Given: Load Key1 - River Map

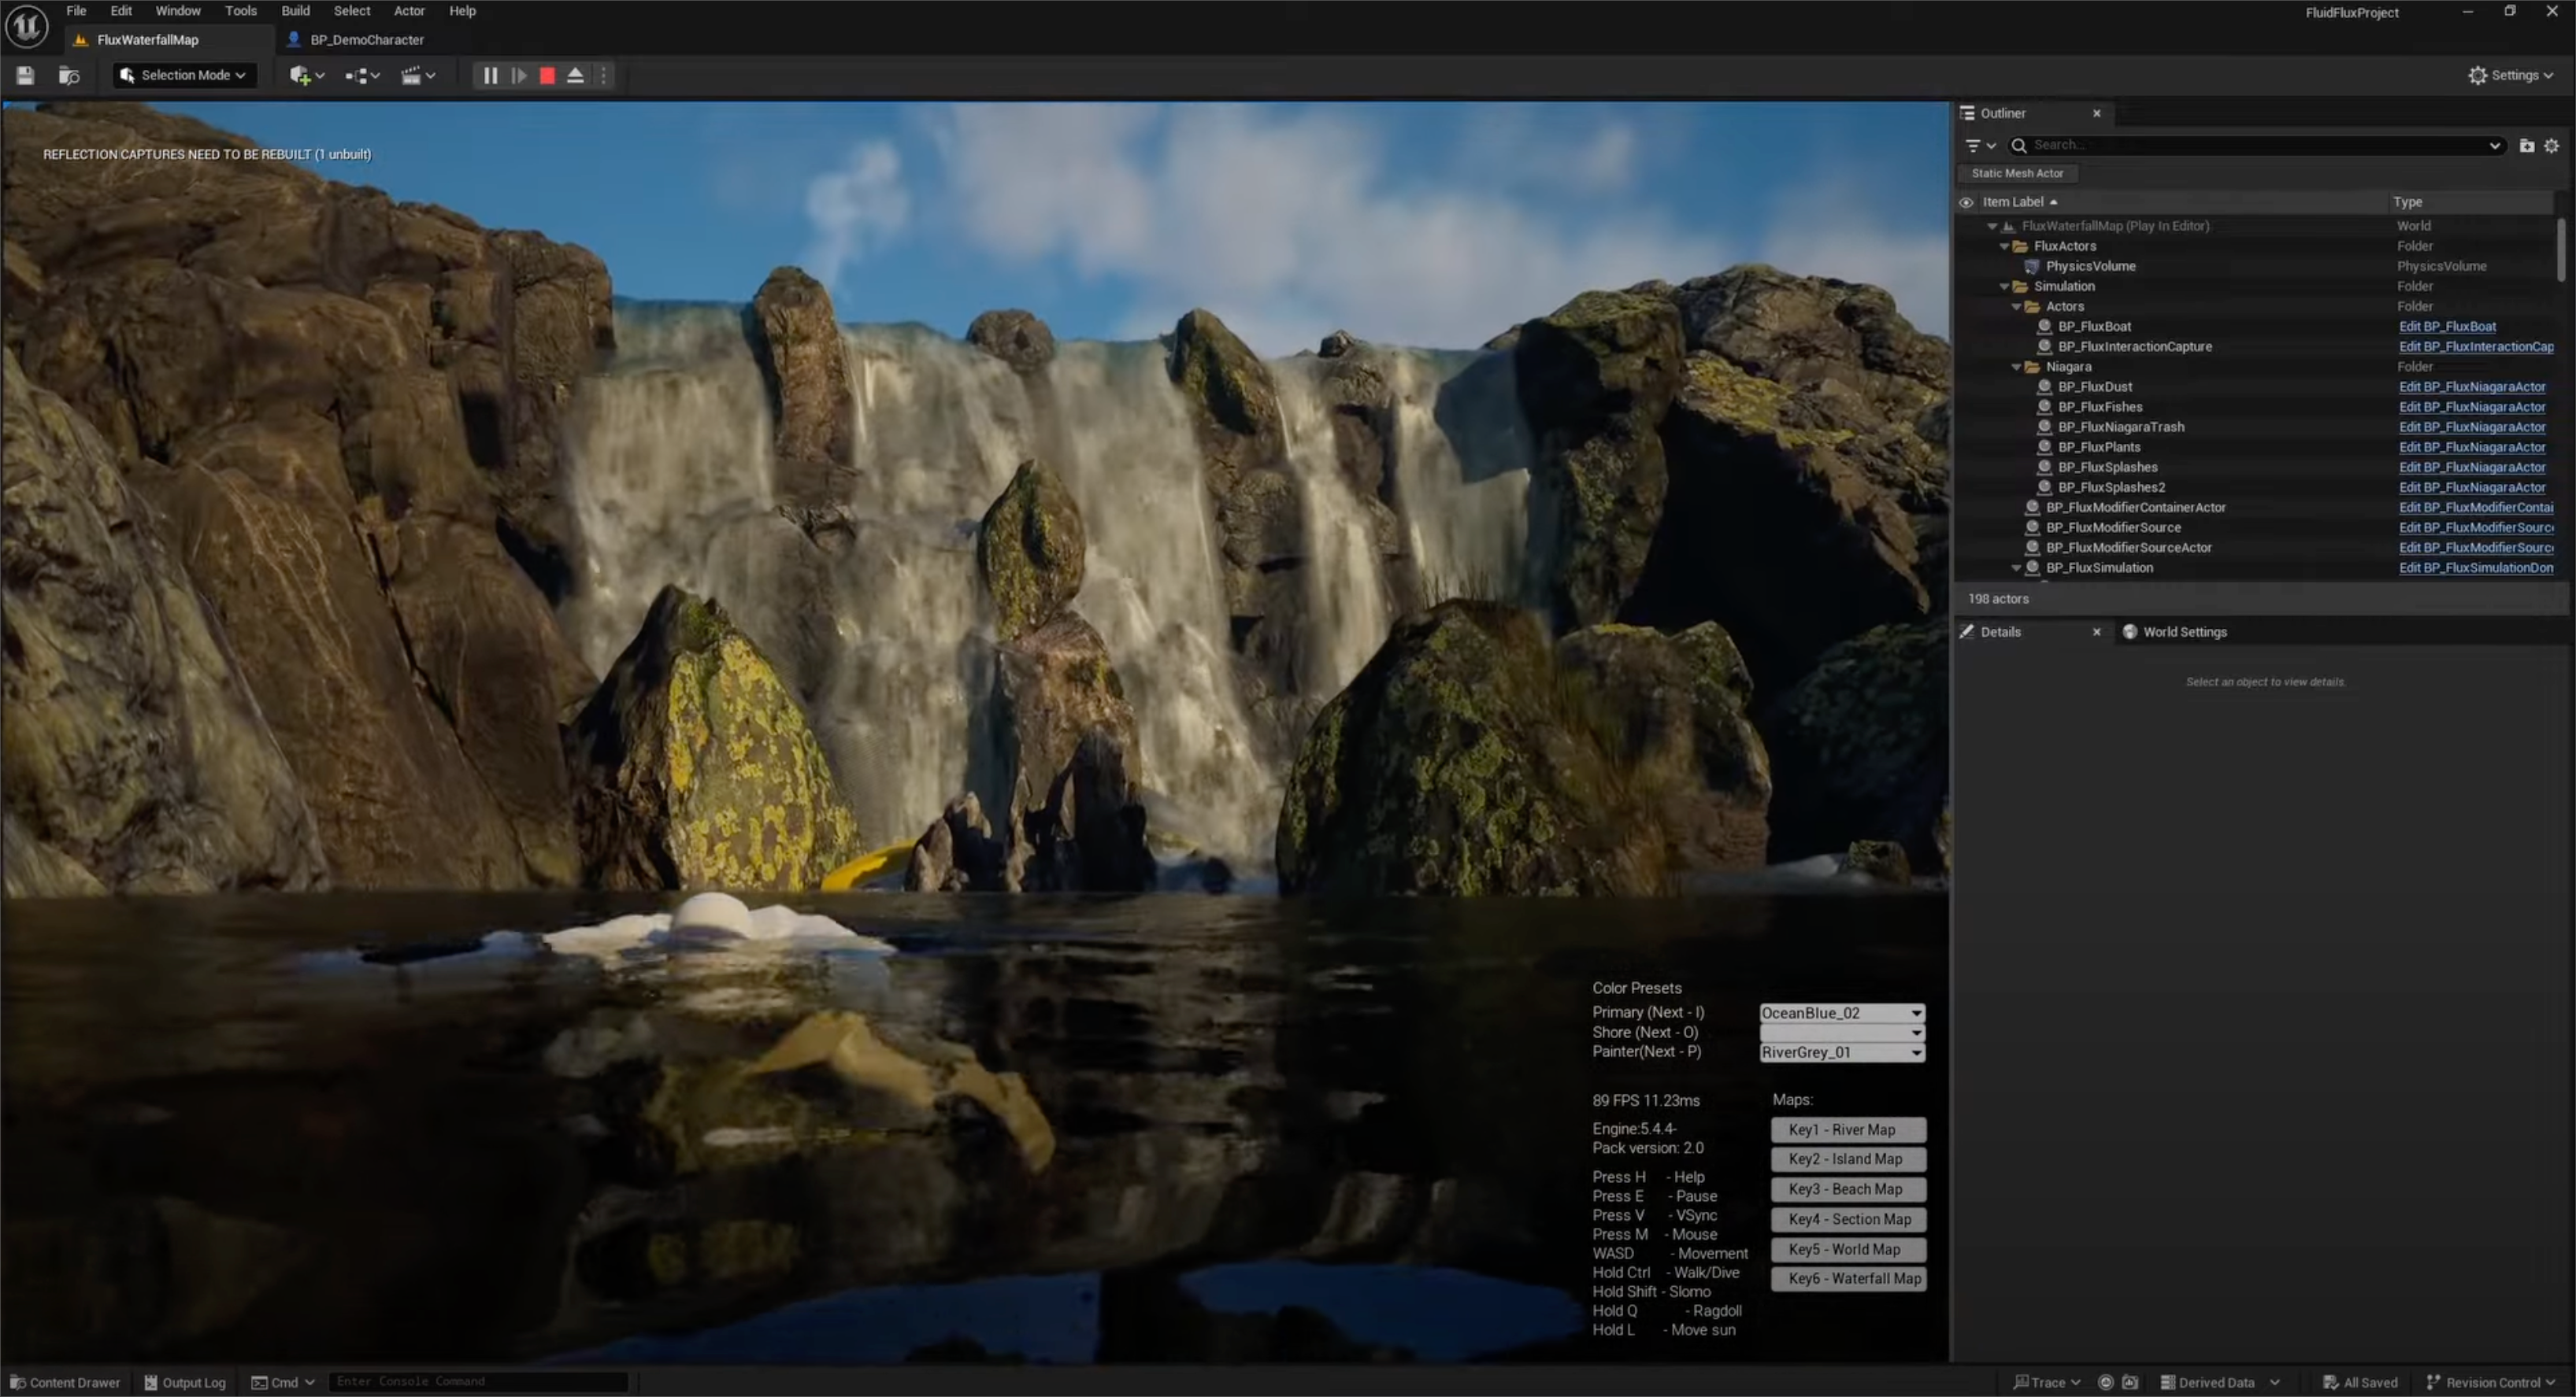Looking at the screenshot, I should click(1848, 1129).
